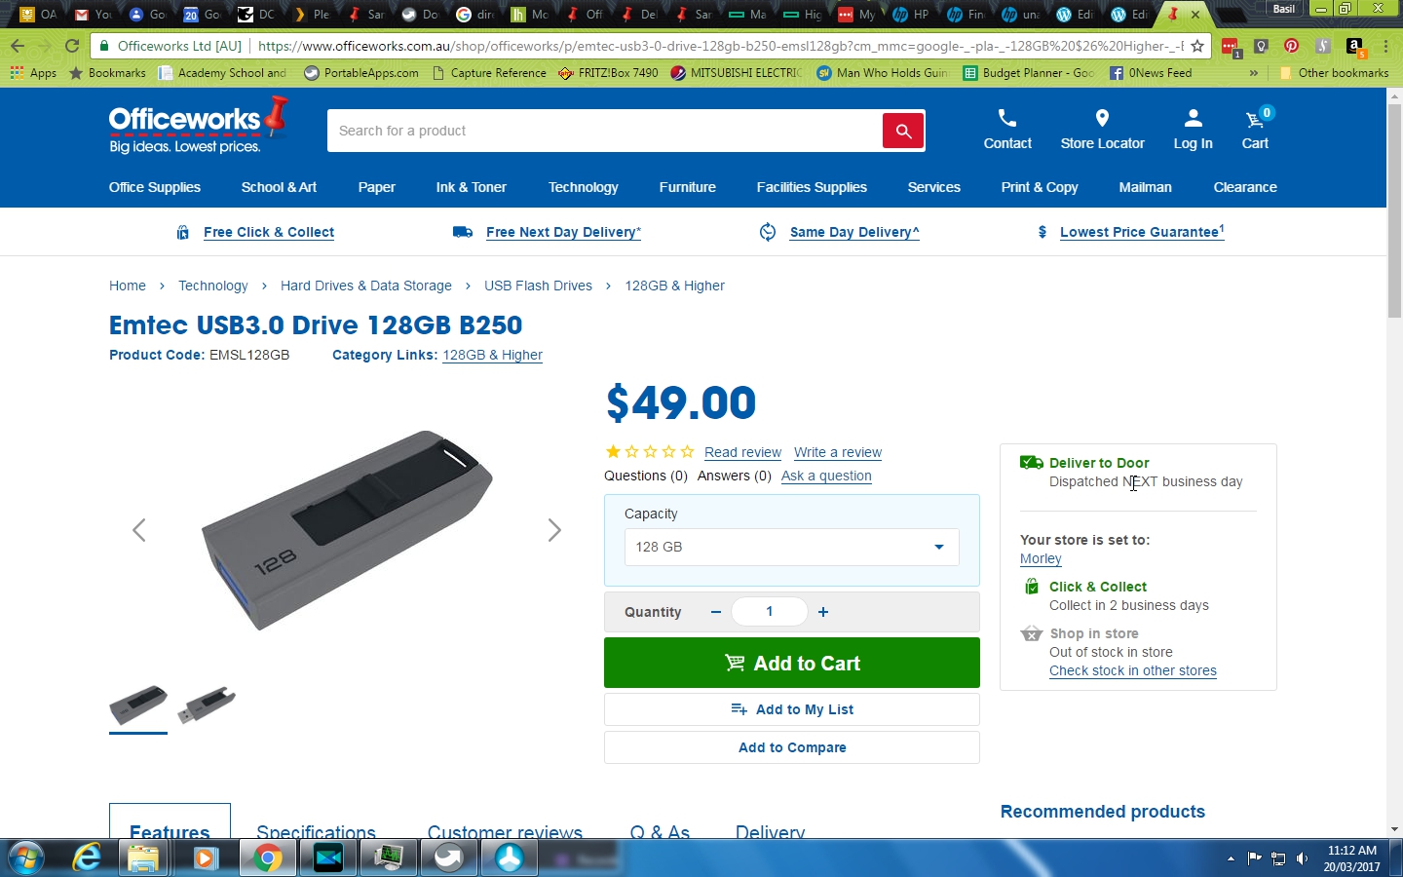Click the volume icon in system tray
Image resolution: width=1403 pixels, height=877 pixels.
pos(1302,858)
